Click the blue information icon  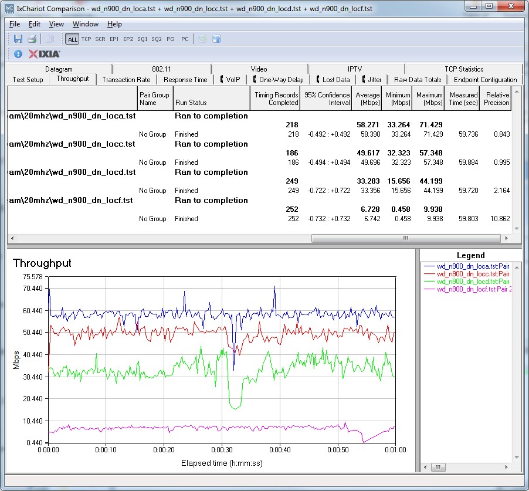coord(18,54)
